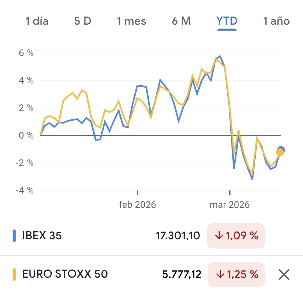
Task: Open the EURO STOXX 50 index name
Action: tap(65, 274)
